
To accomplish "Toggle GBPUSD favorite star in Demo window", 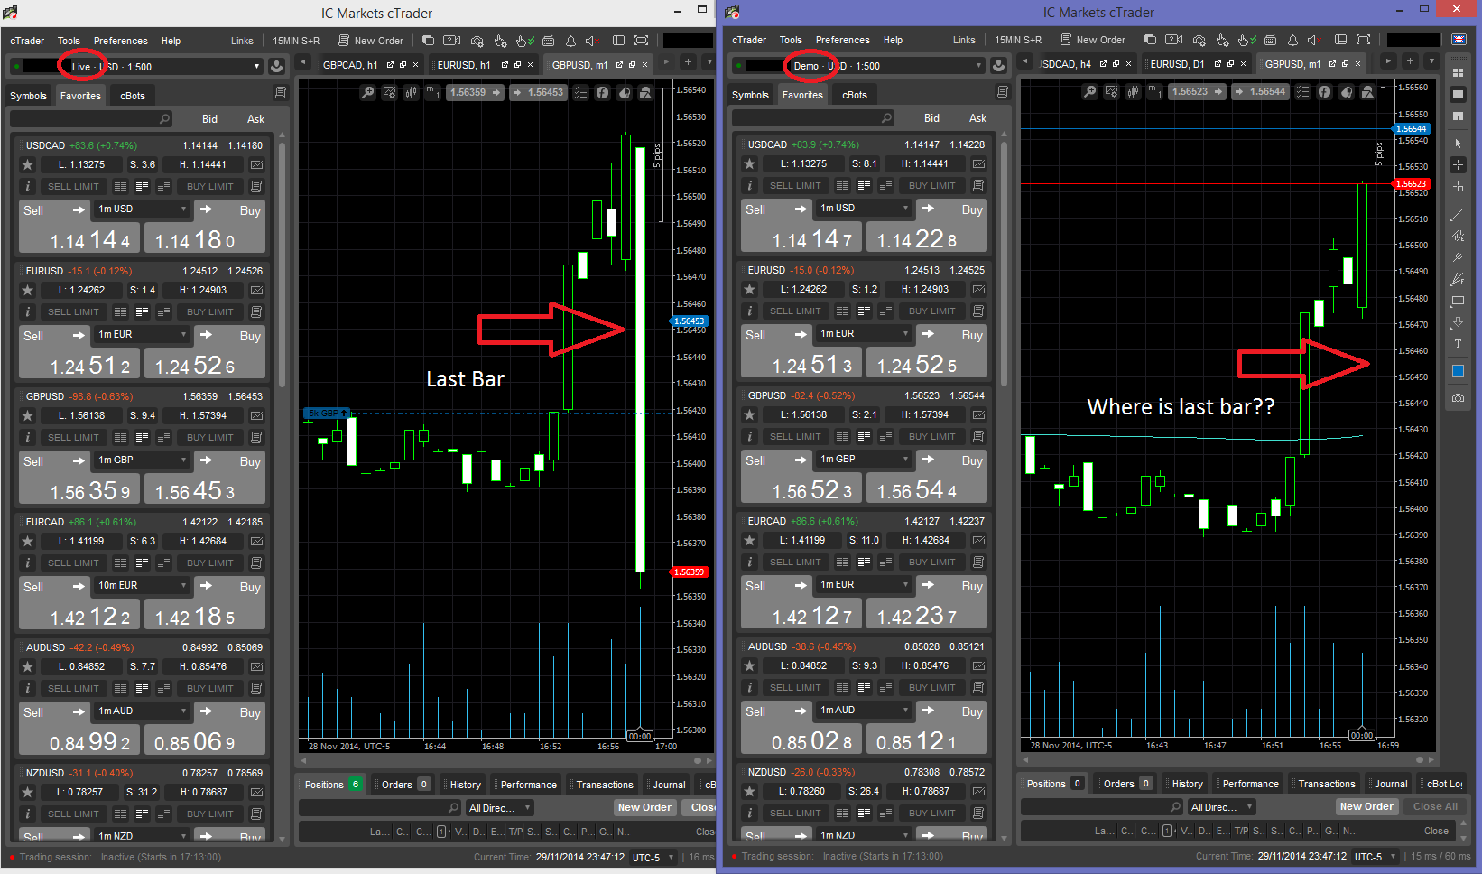I will coord(750,414).
